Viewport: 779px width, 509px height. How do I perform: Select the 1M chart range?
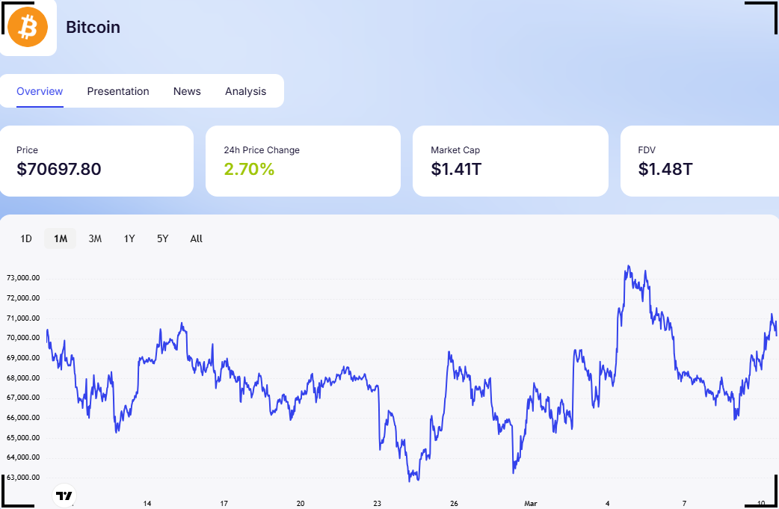click(61, 239)
